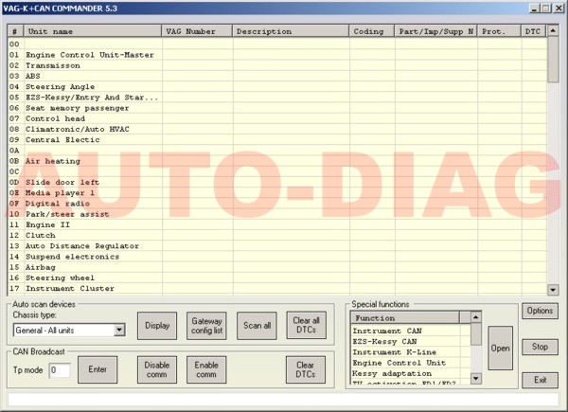The width and height of the screenshot is (568, 412).
Task: Select Instrument K-Line special function
Action: 411,351
